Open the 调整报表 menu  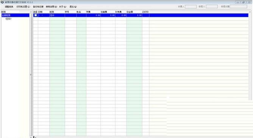[x=9, y=7]
